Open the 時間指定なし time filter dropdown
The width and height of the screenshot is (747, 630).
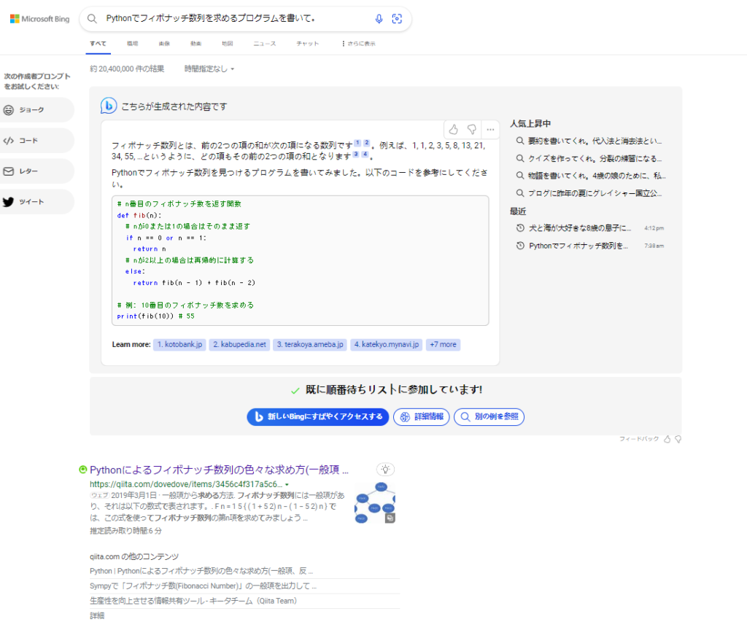click(209, 69)
